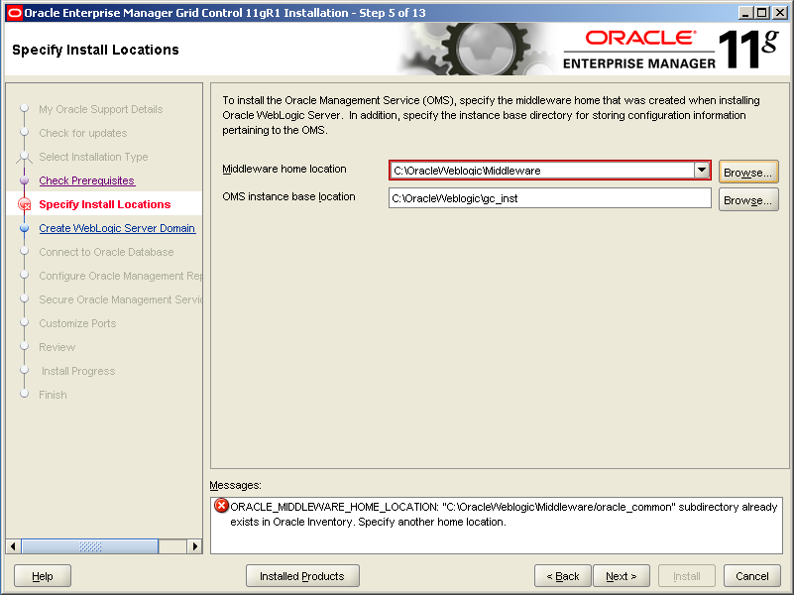The width and height of the screenshot is (794, 595).
Task: Click the Install Progress step text
Action: (x=78, y=371)
